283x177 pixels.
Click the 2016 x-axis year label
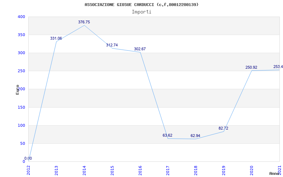coord(140,171)
